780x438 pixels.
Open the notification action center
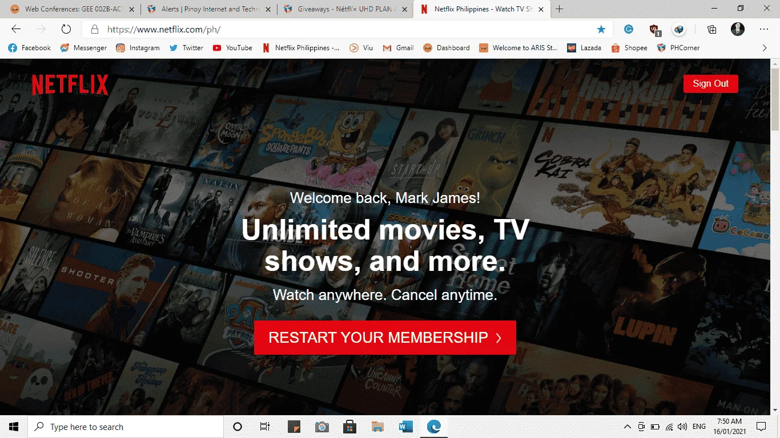[761, 427]
